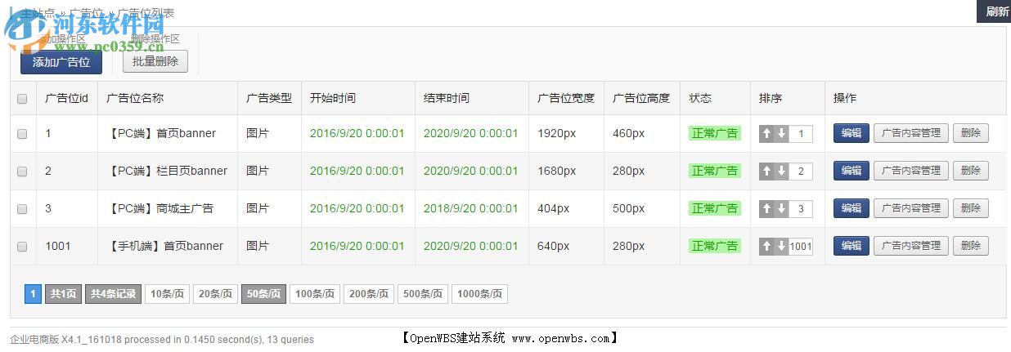Click 正常广告 status for ad slot 1001
This screenshot has height=352, width=1011.
(715, 246)
